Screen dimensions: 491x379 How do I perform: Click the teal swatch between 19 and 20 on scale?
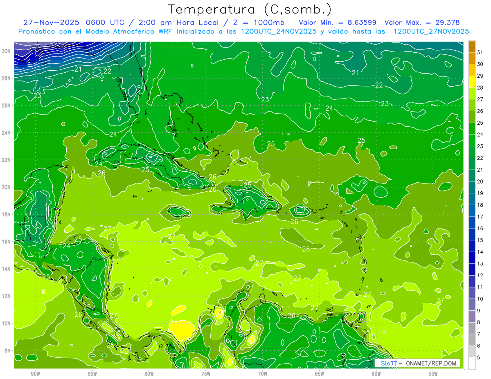pyautogui.click(x=472, y=187)
